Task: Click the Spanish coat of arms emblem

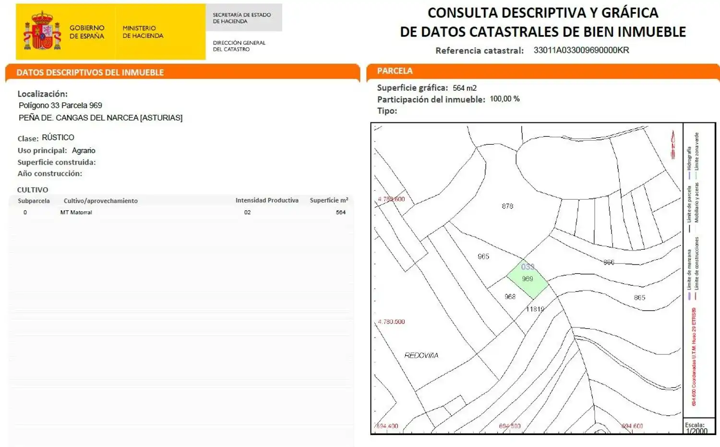Action: 42,31
